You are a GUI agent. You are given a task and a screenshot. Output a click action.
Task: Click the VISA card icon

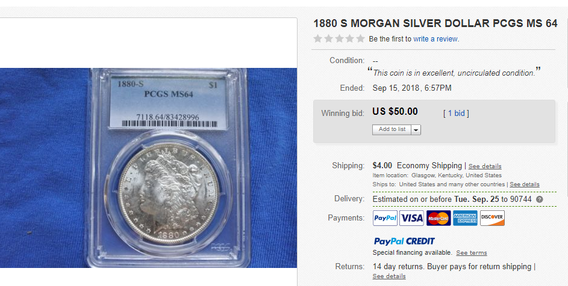click(x=411, y=218)
